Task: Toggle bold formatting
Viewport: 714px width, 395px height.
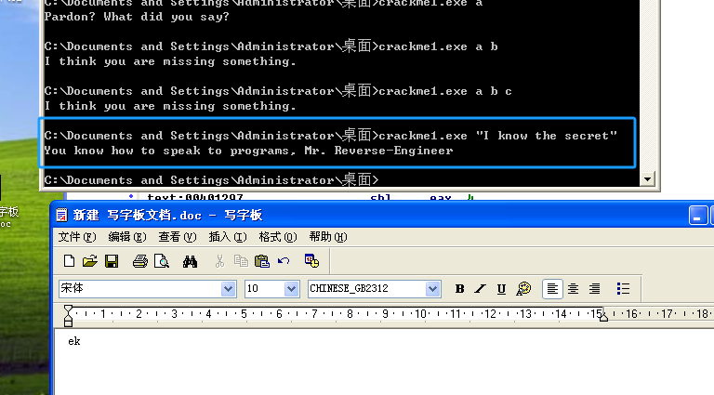Action: coord(459,289)
